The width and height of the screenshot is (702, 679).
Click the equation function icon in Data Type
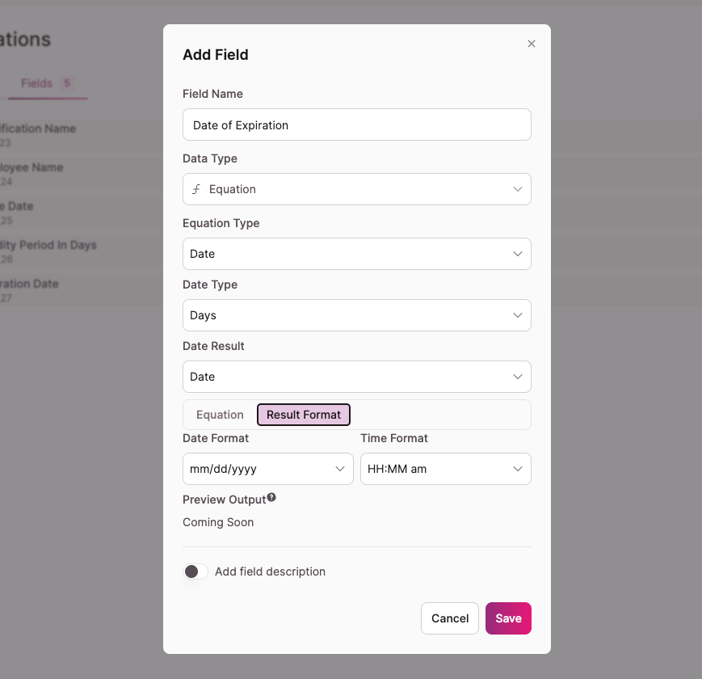point(196,189)
